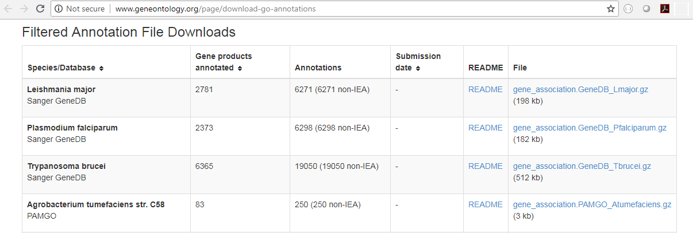The image size is (693, 233).
Task: Open README for Plasmodium falciparum
Action: [x=485, y=128]
